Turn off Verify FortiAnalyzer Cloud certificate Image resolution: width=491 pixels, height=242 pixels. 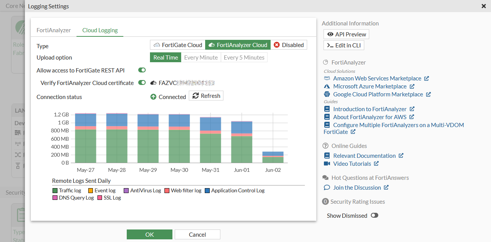coord(142,83)
